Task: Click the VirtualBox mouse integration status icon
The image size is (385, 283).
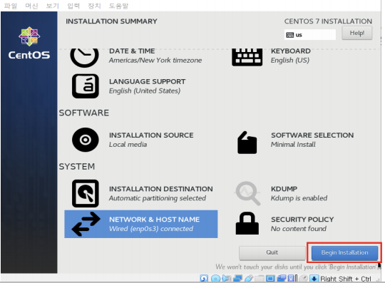Action: [x=304, y=279]
